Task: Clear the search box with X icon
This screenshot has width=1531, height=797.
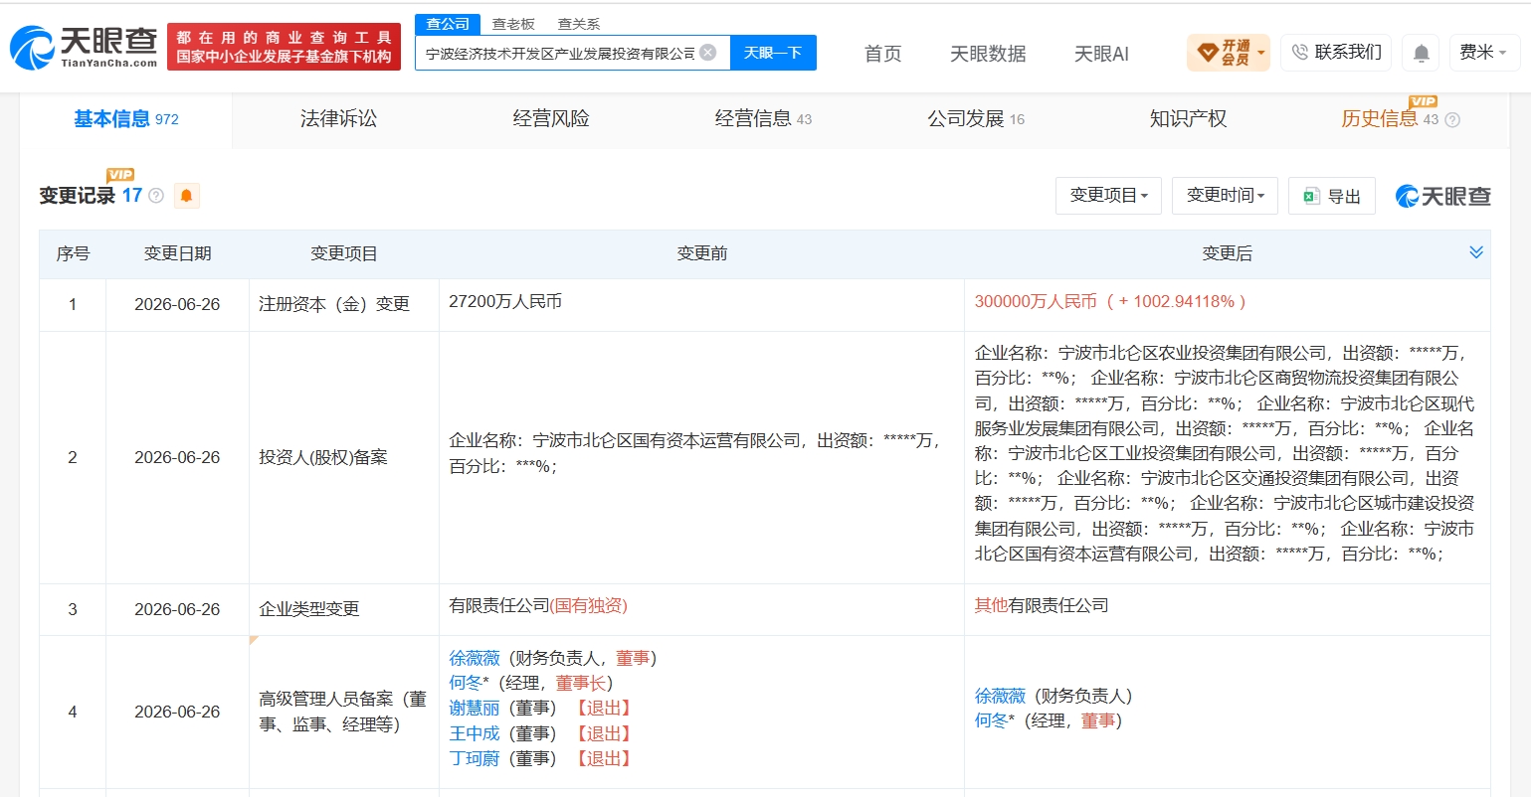Action: pos(707,53)
